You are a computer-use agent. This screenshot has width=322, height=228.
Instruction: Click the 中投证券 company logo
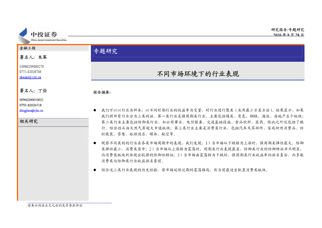click(x=42, y=36)
